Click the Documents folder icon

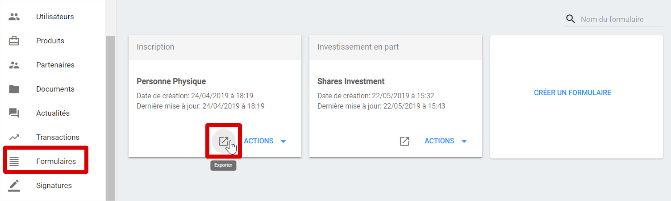pyautogui.click(x=14, y=89)
